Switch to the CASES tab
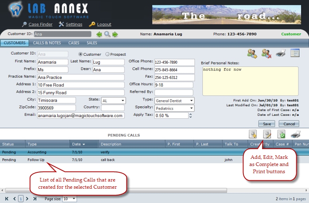Screen dimensions: 309x203 click(x=74, y=43)
